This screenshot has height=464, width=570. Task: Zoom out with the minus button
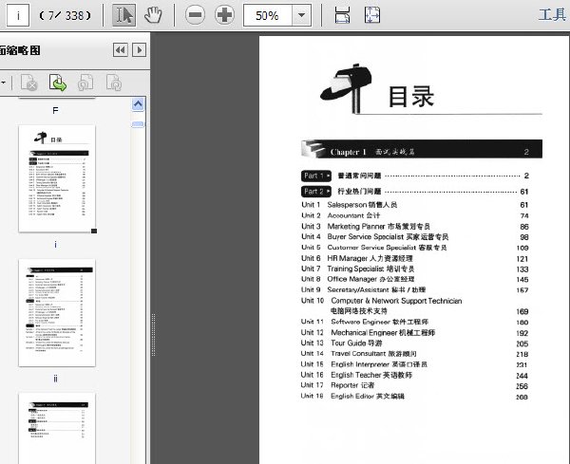[195, 15]
